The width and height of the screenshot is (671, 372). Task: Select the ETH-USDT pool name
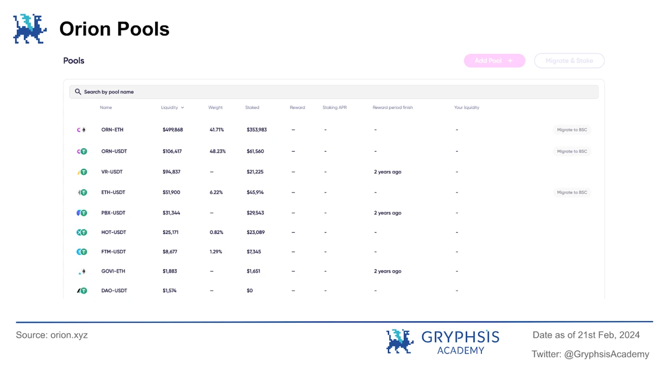[114, 192]
